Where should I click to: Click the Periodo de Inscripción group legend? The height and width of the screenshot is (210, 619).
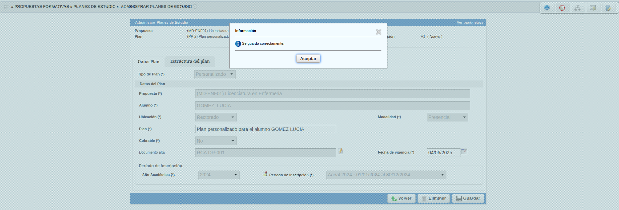(161, 166)
